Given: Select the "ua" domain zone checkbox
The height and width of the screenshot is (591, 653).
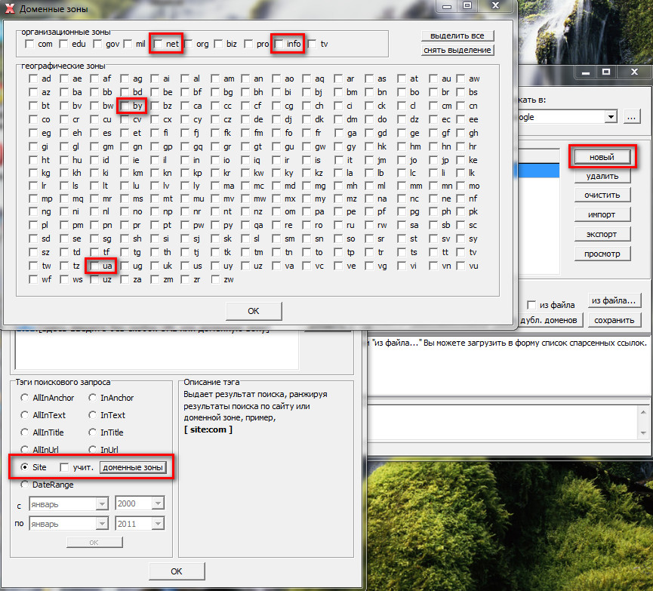Looking at the screenshot, I should pyautogui.click(x=94, y=266).
